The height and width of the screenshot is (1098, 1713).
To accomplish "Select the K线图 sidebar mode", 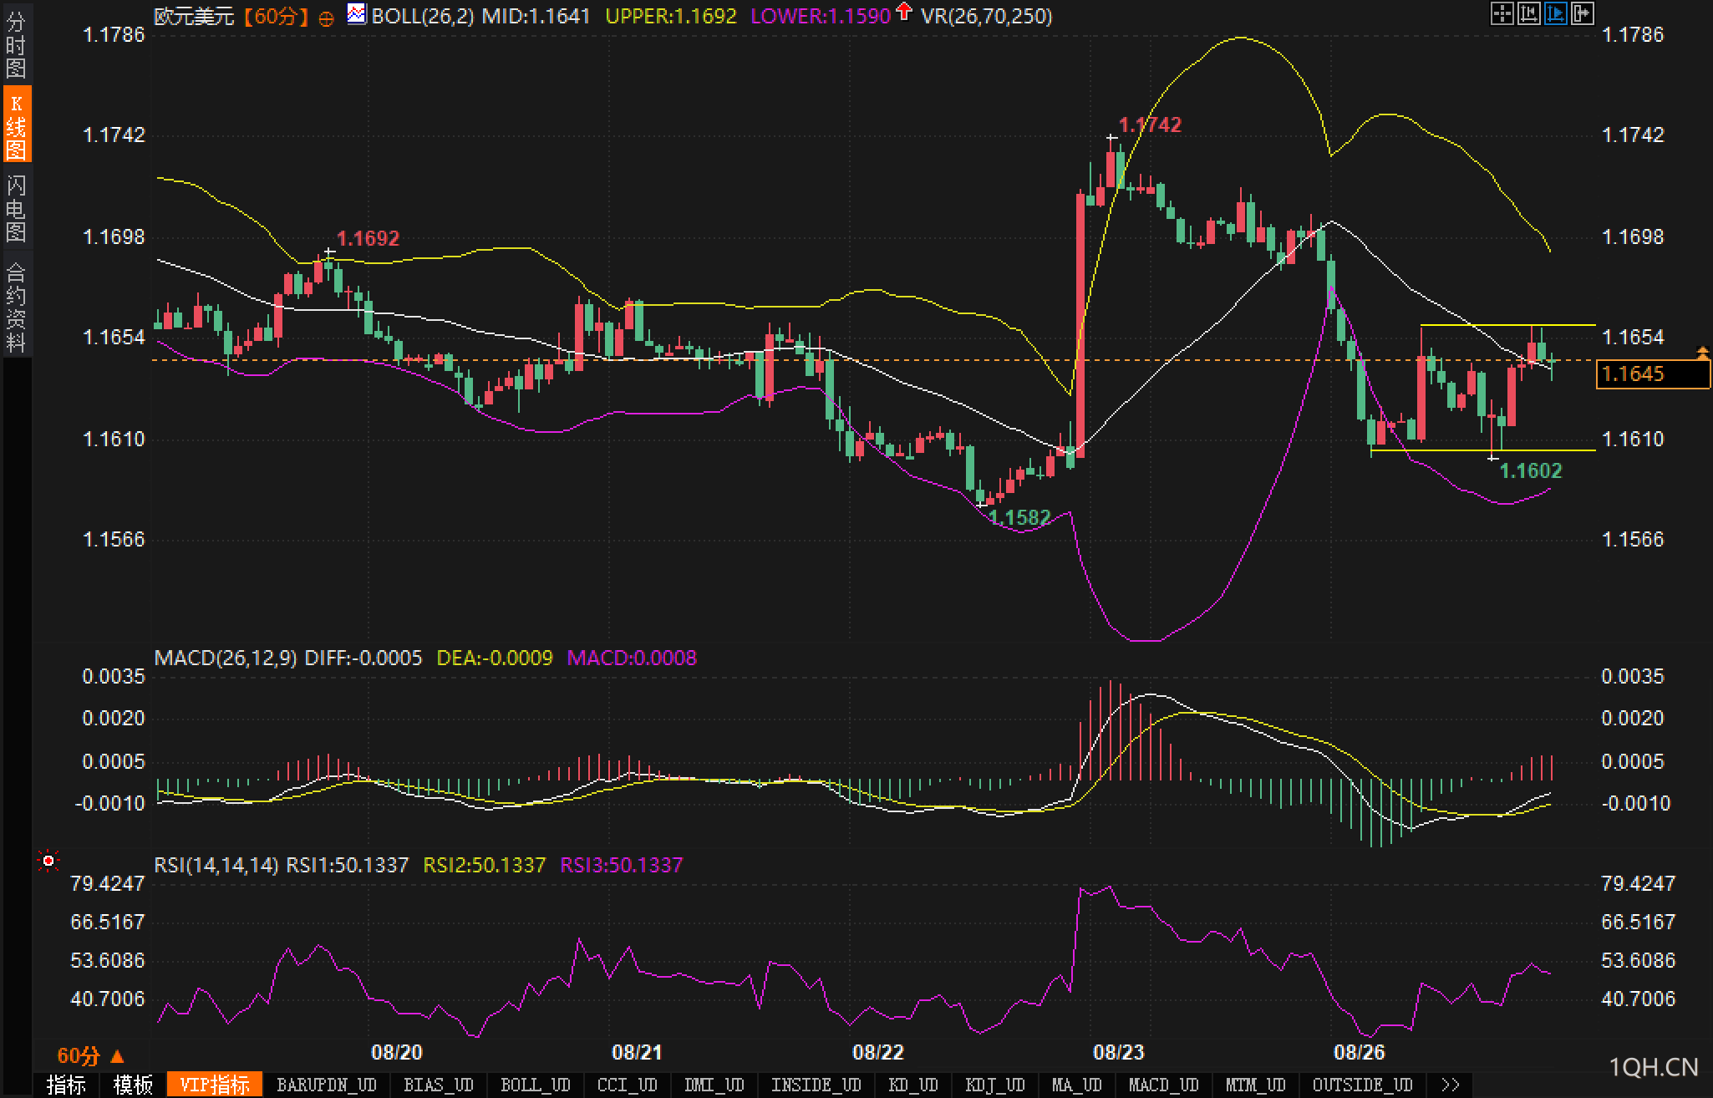I will 16,125.
